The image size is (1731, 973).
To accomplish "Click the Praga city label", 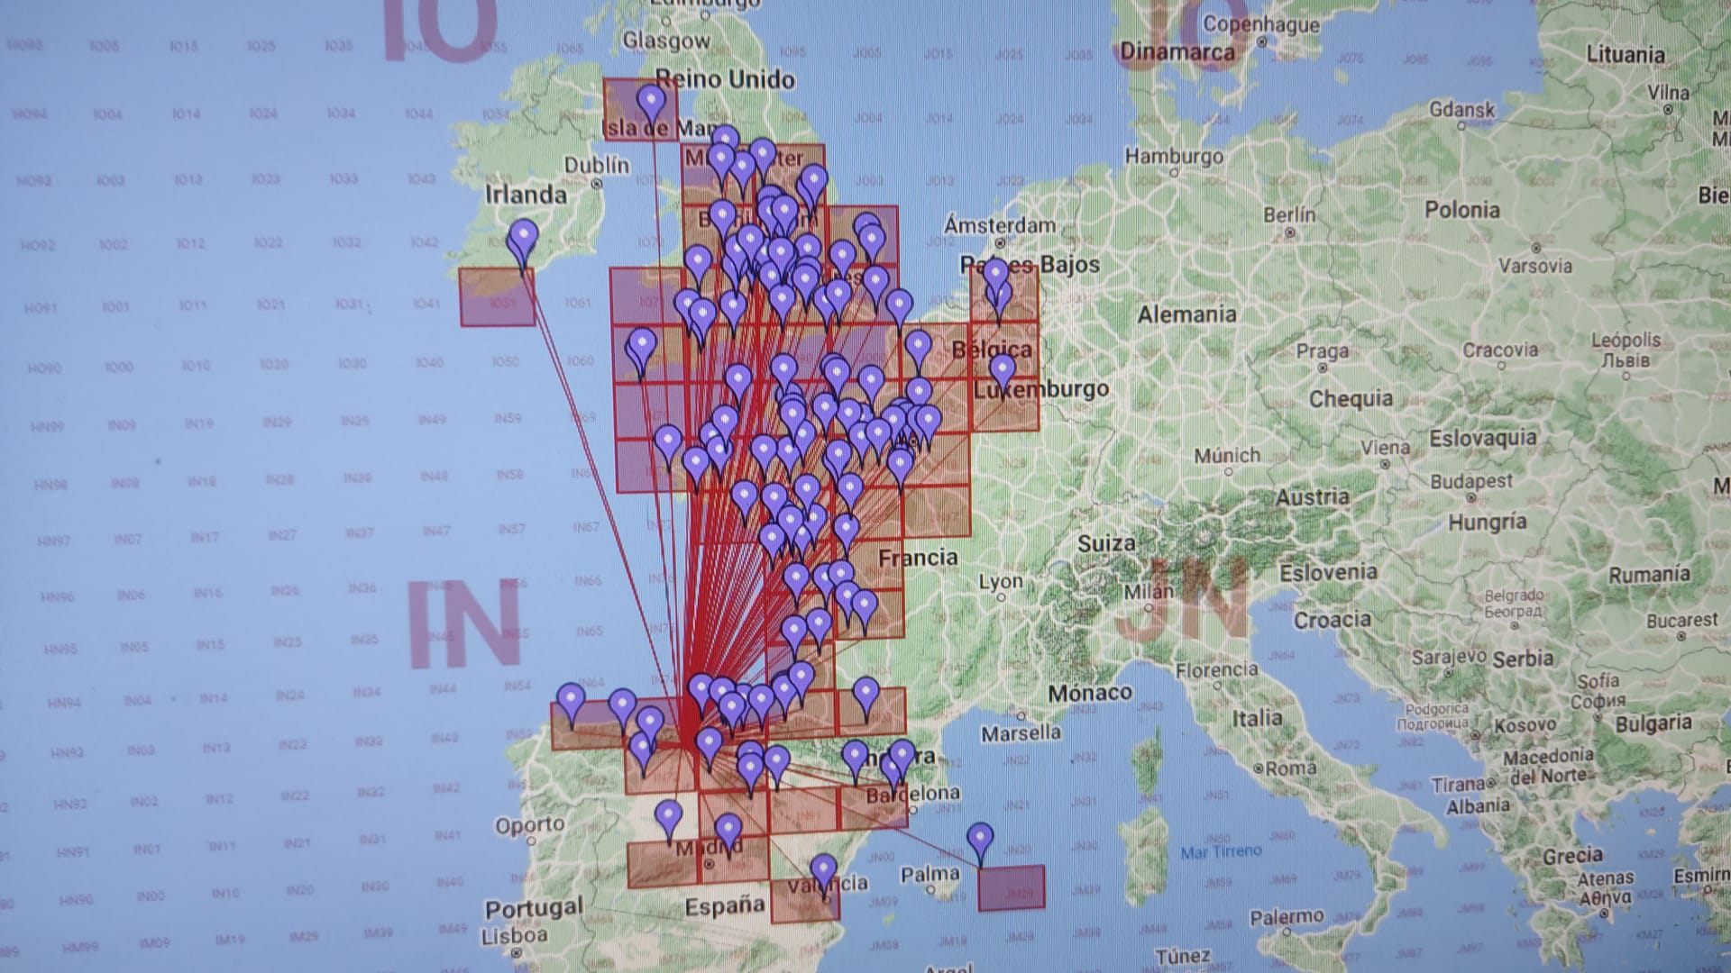I will coord(1323,351).
